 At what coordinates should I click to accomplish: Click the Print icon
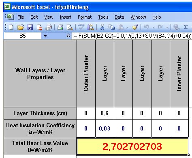coord(60,27)
